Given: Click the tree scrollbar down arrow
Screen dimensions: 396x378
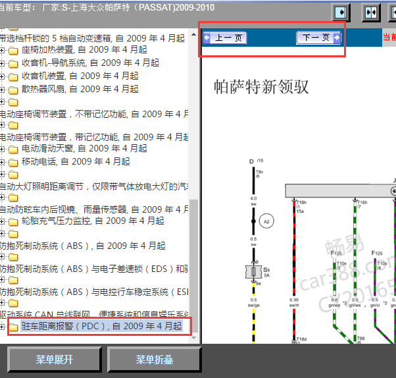Looking at the screenshot, I should (x=193, y=338).
